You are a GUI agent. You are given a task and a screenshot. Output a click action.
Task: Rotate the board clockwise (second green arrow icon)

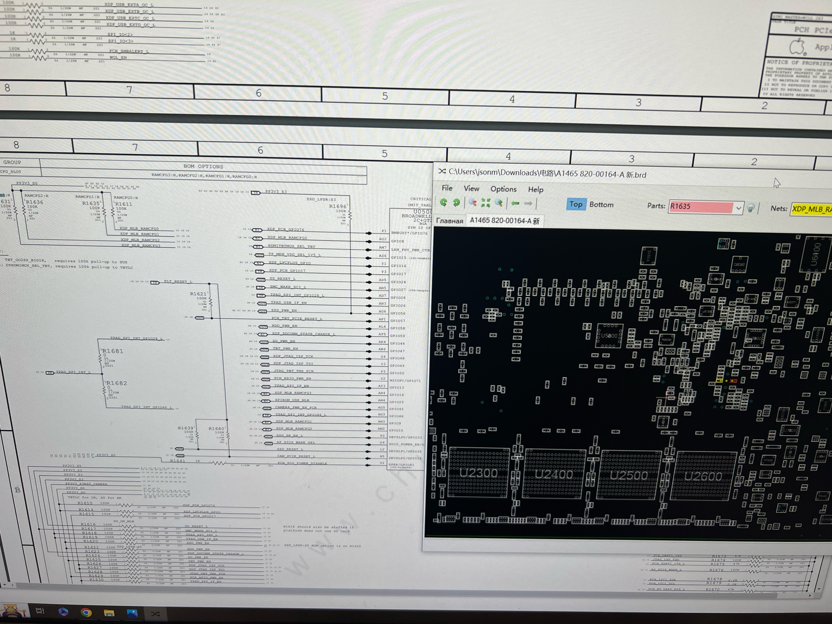pyautogui.click(x=456, y=203)
